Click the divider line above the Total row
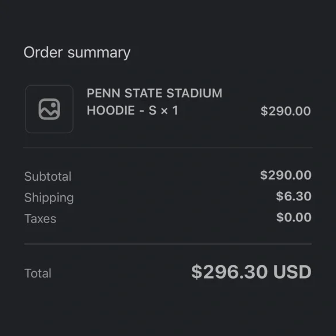The height and width of the screenshot is (336, 336). click(168, 244)
